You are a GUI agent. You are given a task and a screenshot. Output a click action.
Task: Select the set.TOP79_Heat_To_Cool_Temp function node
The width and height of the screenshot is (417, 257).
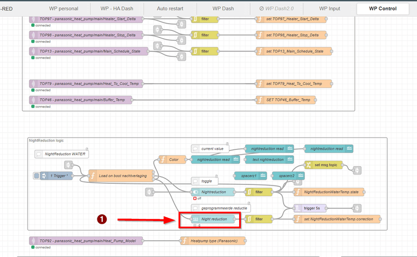[294, 84]
